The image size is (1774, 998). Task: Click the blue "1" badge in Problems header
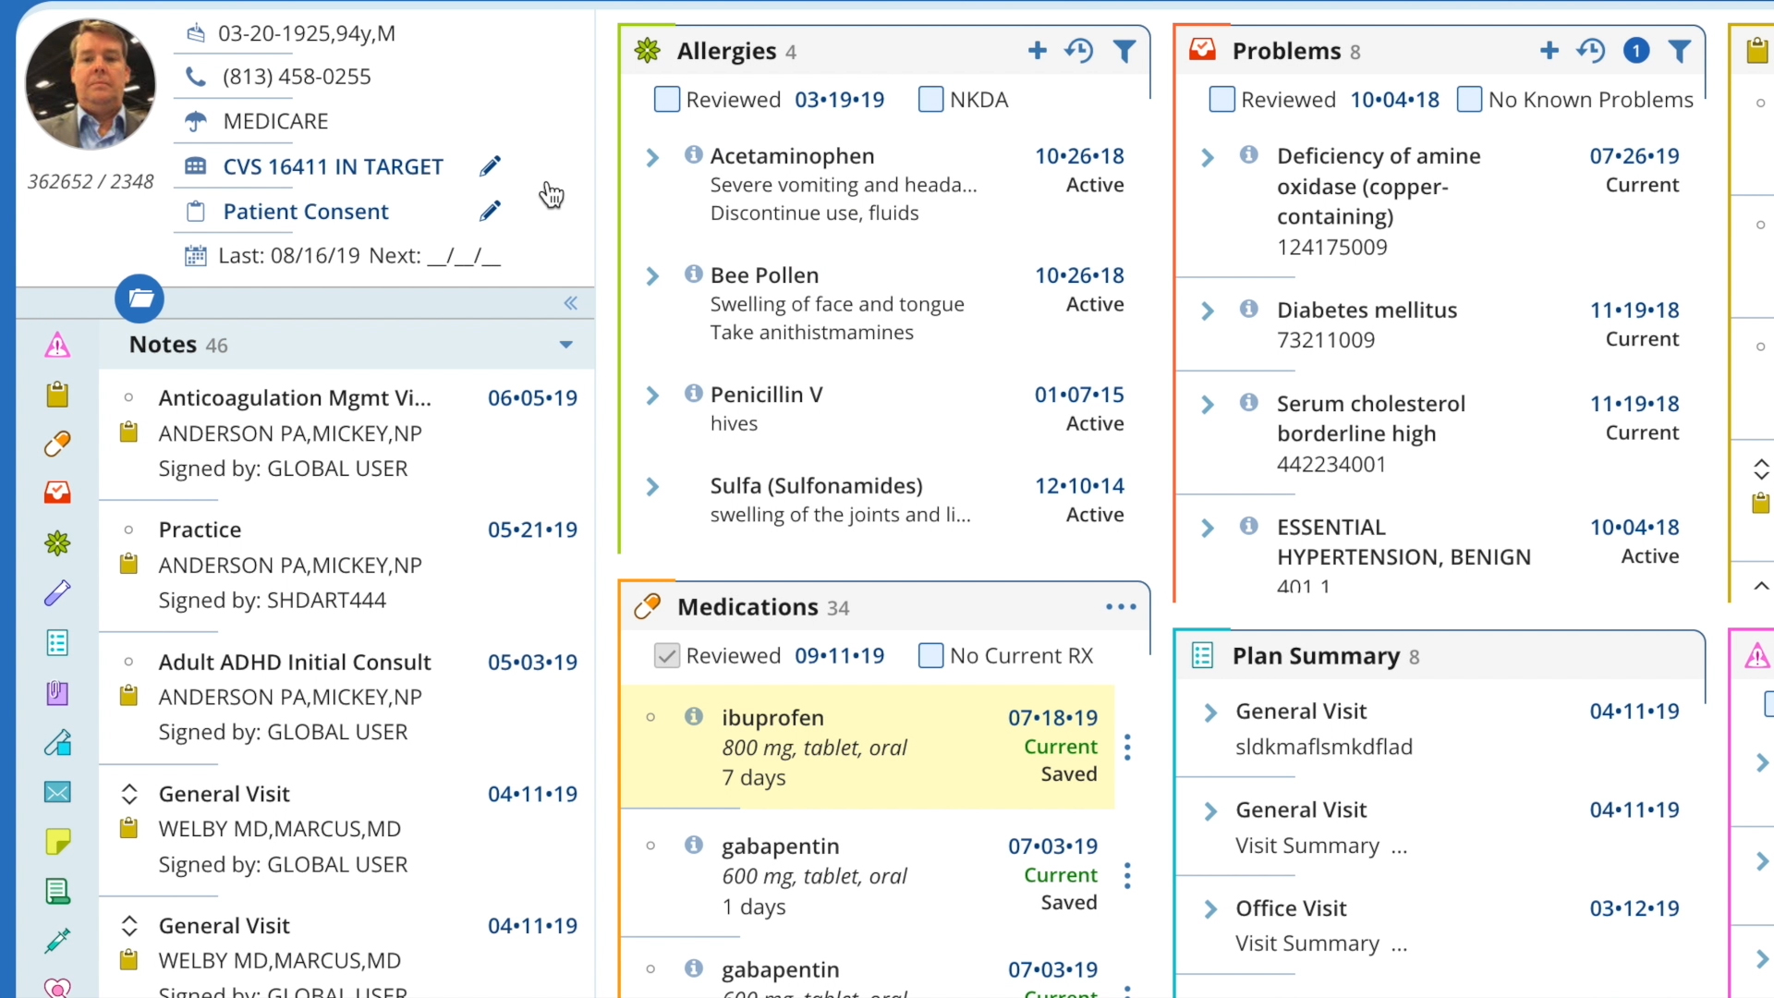(1636, 51)
